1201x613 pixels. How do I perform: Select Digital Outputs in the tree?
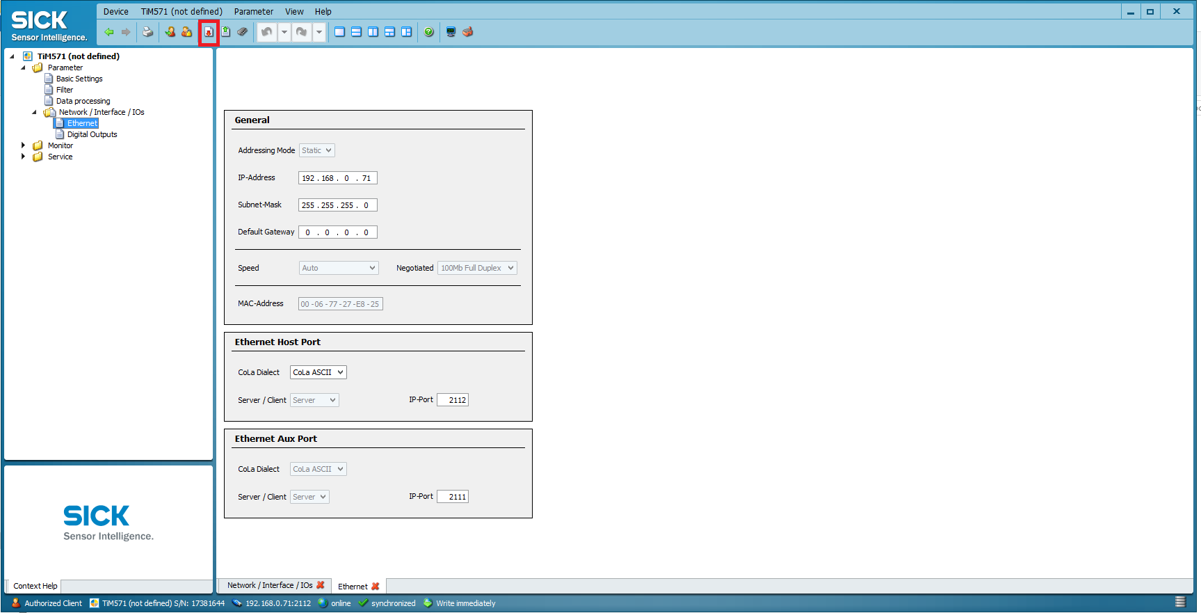coord(92,134)
